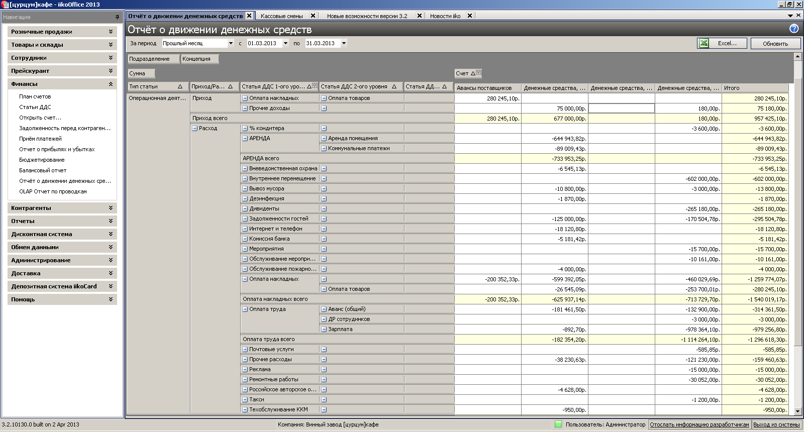Collapse the Оплата накладных income row
This screenshot has width=804, height=432.
click(245, 98)
